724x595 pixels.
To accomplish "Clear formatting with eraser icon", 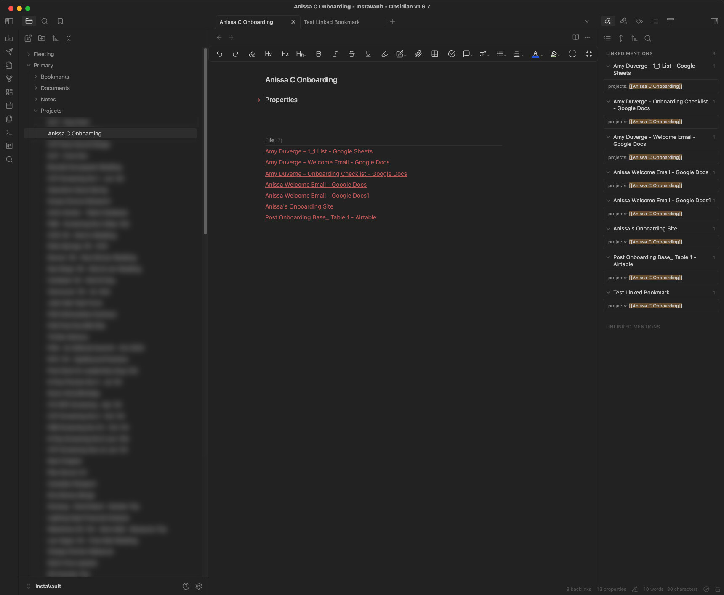I will click(x=252, y=54).
